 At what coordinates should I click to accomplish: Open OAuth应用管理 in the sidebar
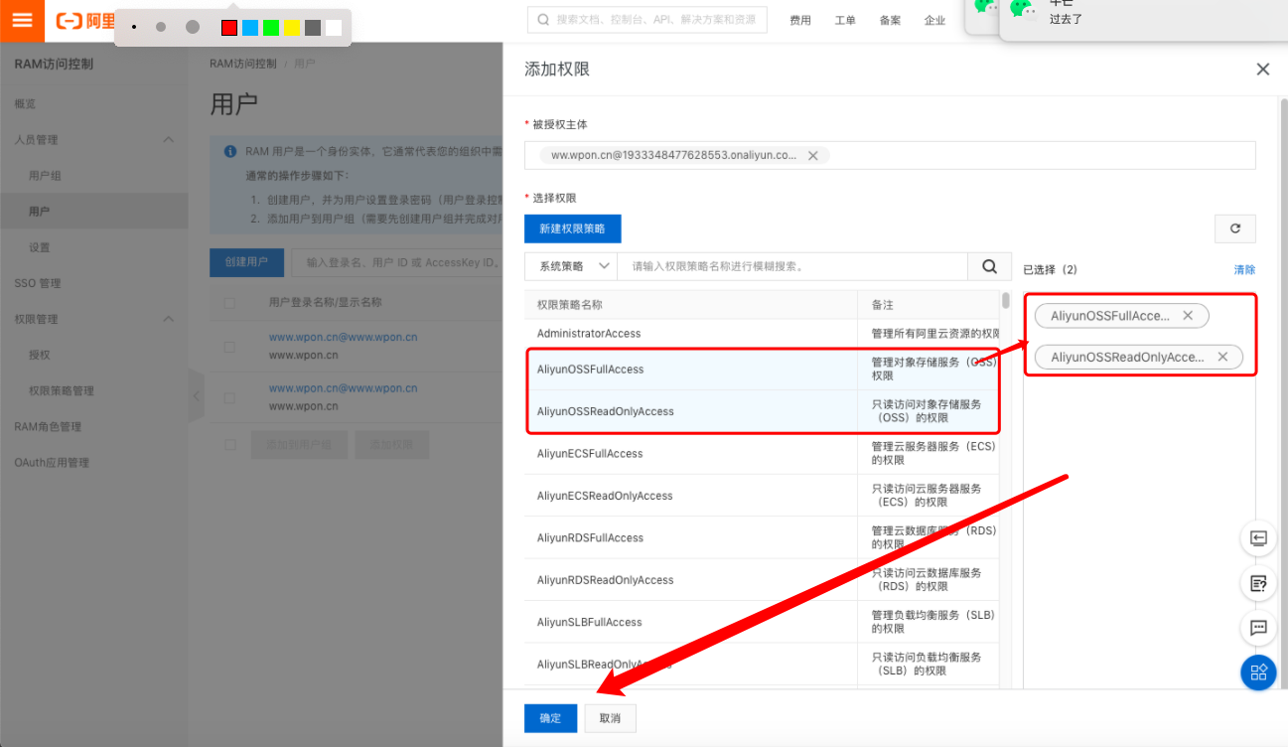(x=52, y=462)
